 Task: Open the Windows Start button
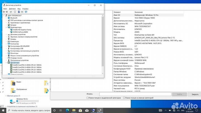pyautogui.click(x=3, y=110)
